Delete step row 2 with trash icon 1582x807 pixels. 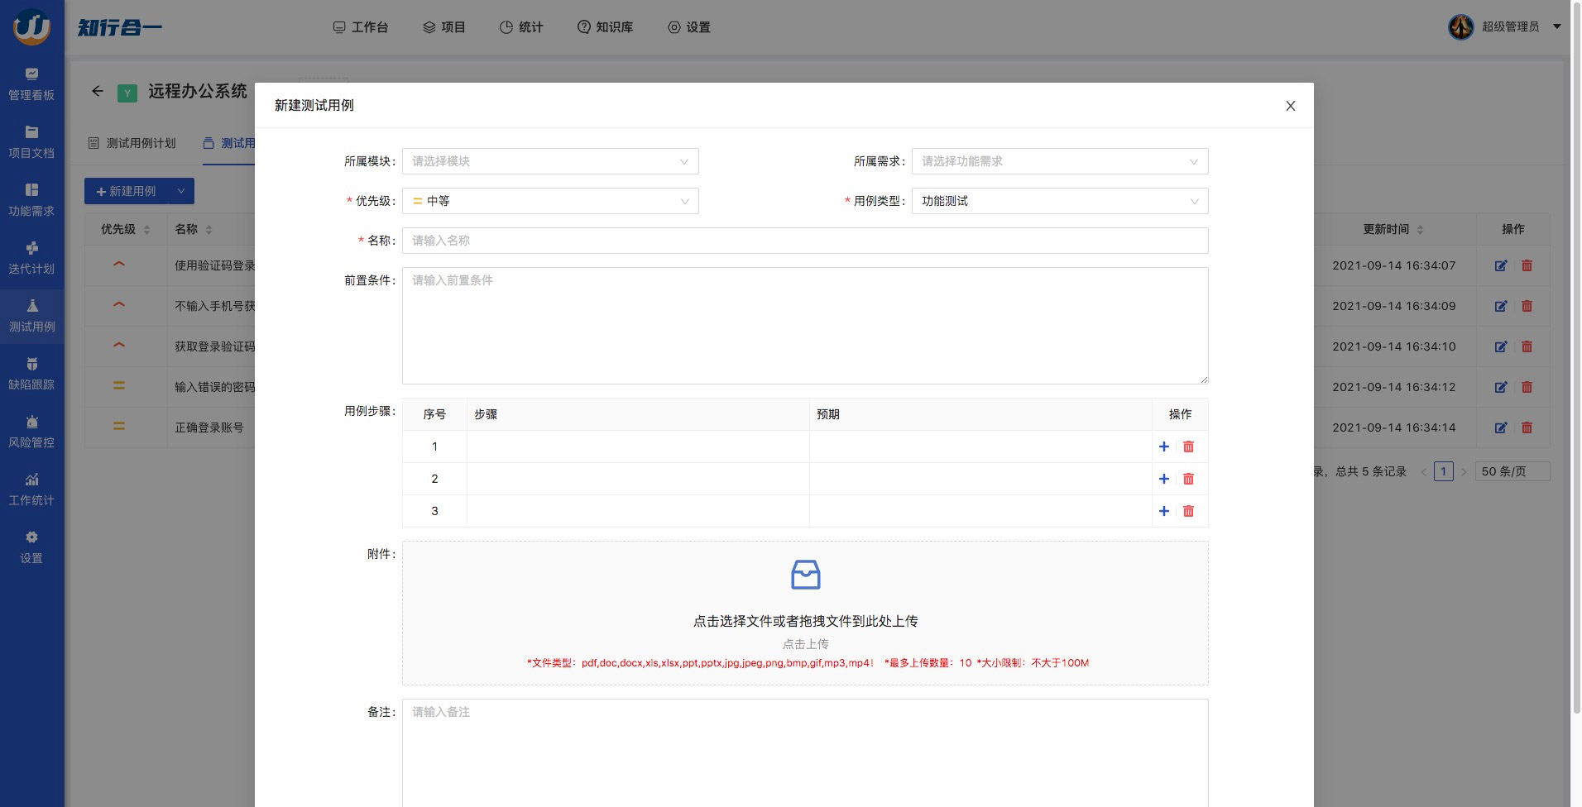click(x=1188, y=479)
